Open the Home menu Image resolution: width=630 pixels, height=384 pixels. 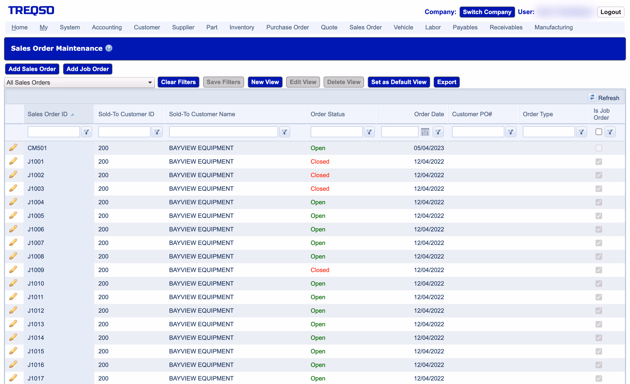[x=19, y=27]
